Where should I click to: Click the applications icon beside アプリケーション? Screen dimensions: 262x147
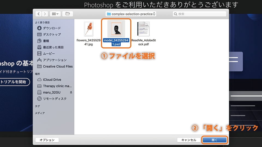39,60
